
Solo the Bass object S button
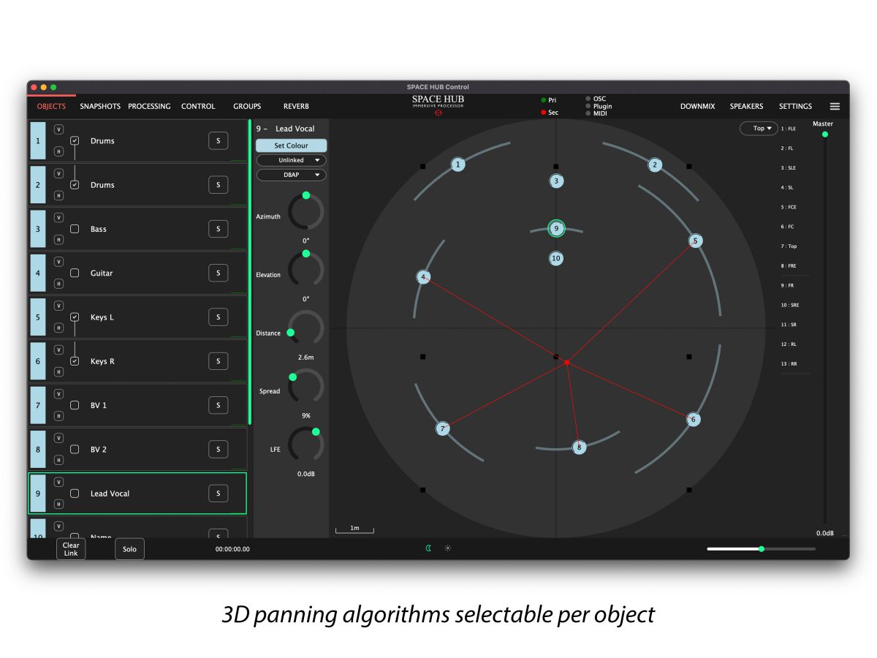coord(218,229)
